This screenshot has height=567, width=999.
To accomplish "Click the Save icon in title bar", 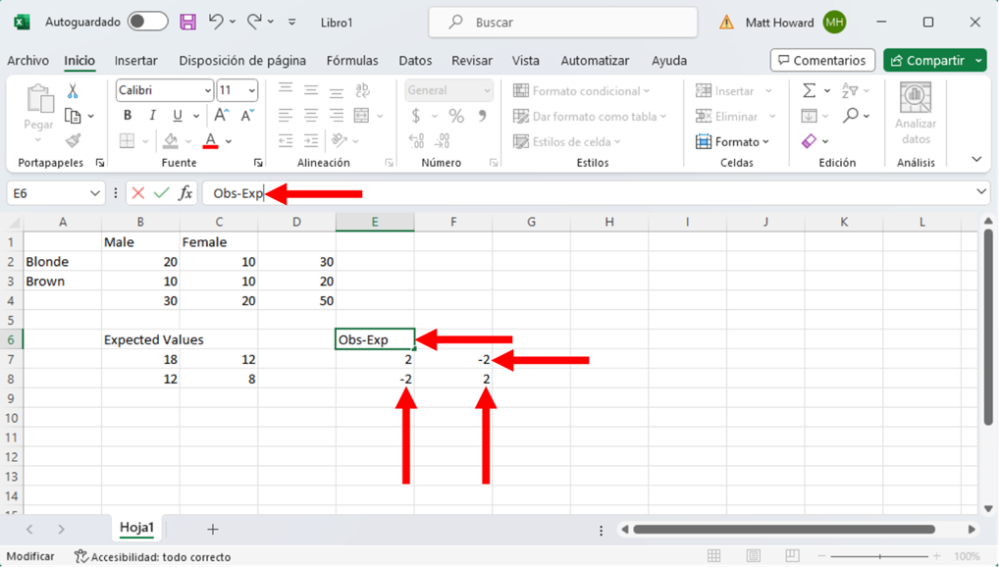I will click(187, 22).
